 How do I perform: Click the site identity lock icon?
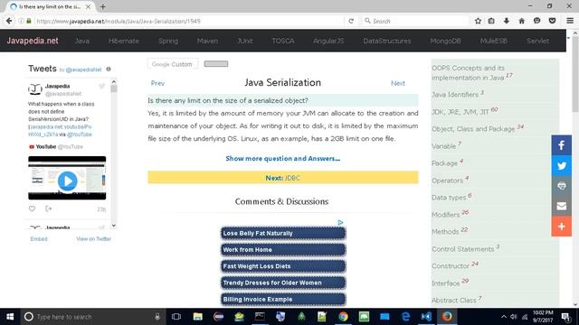pyautogui.click(x=29, y=21)
